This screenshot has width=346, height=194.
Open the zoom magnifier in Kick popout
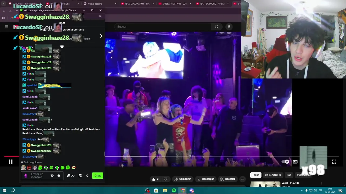point(100,16)
